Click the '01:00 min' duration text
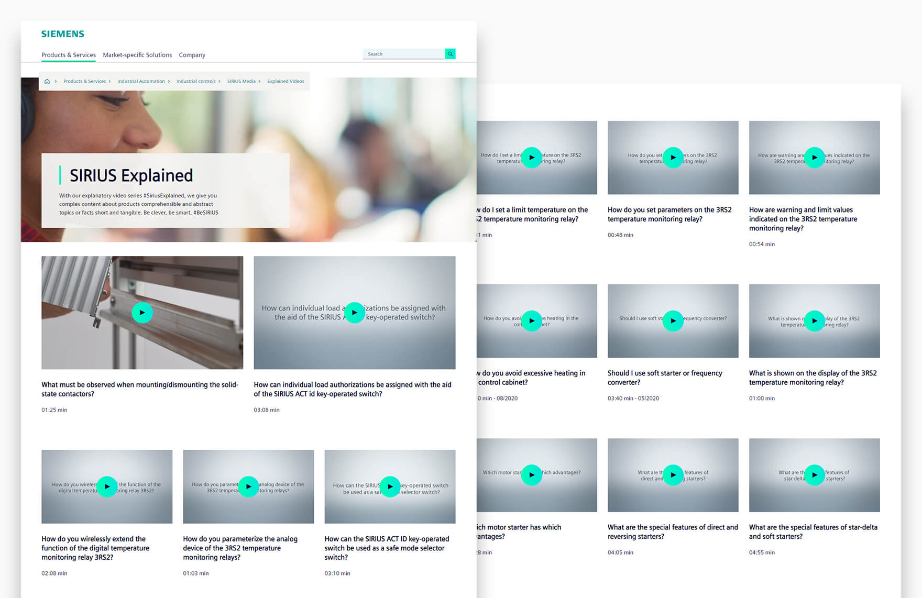Viewport: 922px width, 598px height. pos(762,398)
